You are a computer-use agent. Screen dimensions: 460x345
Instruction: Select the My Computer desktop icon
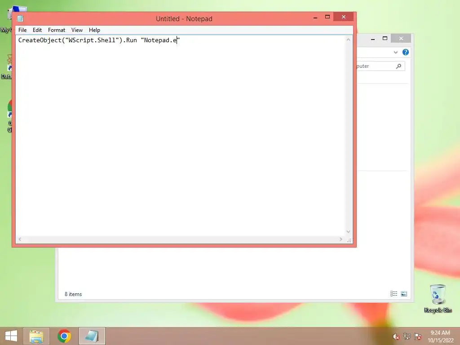pos(6,19)
